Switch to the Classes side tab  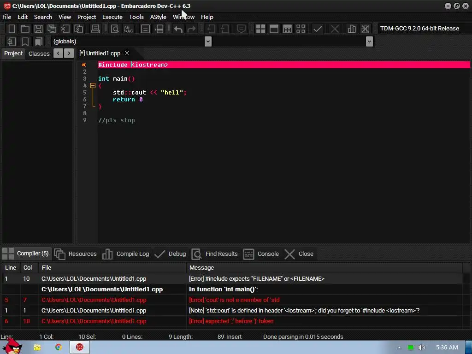(39, 53)
